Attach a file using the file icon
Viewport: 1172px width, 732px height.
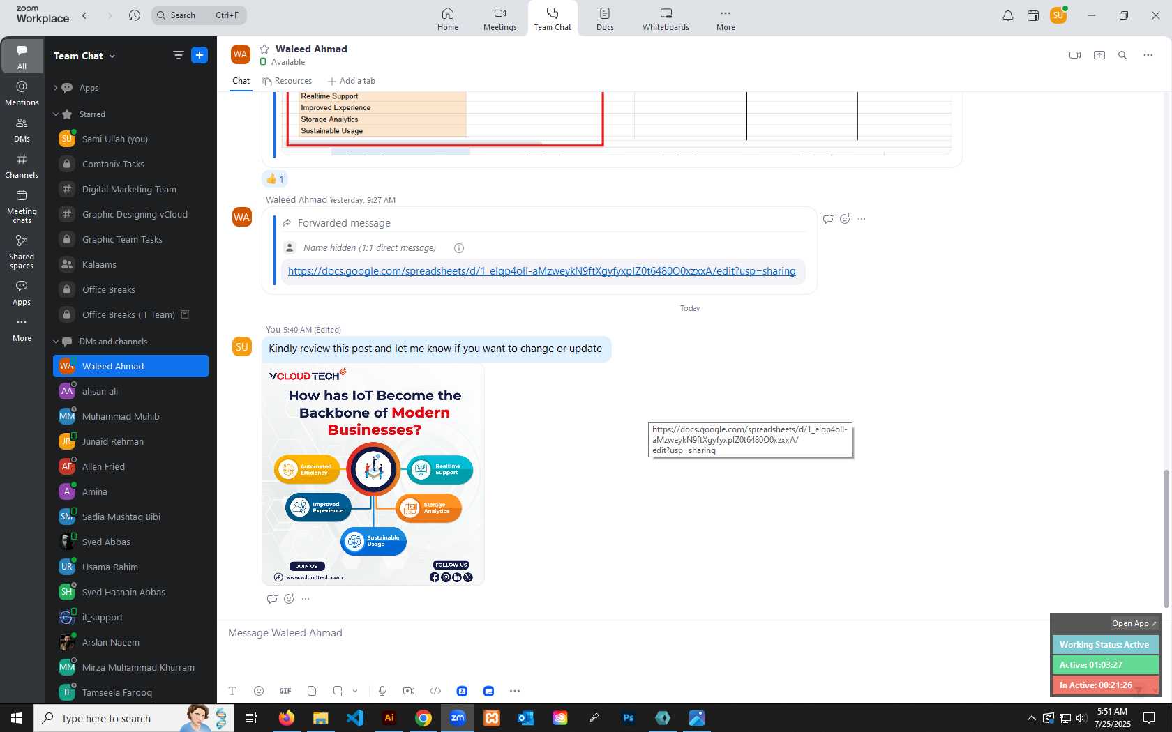pyautogui.click(x=312, y=691)
